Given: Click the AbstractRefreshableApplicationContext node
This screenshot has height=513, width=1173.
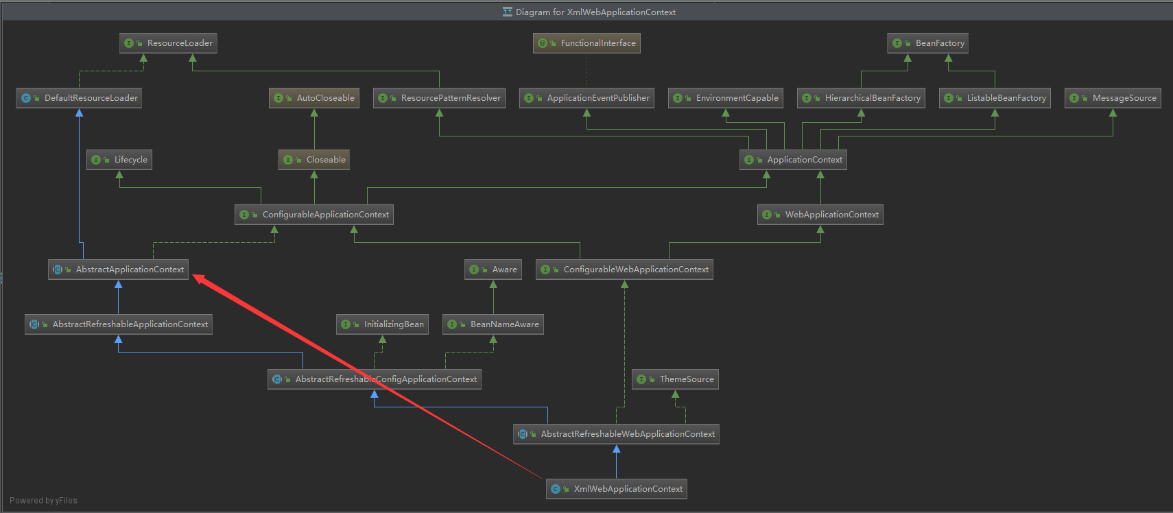Looking at the screenshot, I should pos(119,324).
